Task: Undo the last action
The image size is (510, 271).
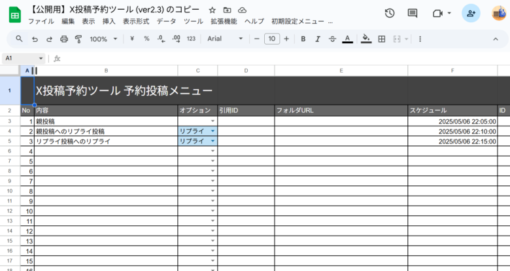Action: [x=35, y=39]
